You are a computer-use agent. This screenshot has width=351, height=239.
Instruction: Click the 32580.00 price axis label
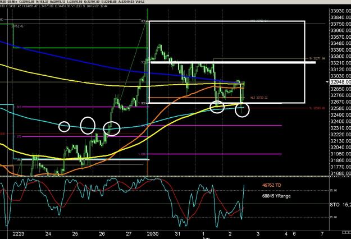[x=340, y=108]
